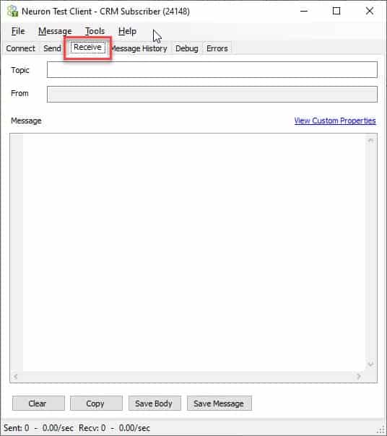Click the Neuron Test Client app icon

coord(12,11)
